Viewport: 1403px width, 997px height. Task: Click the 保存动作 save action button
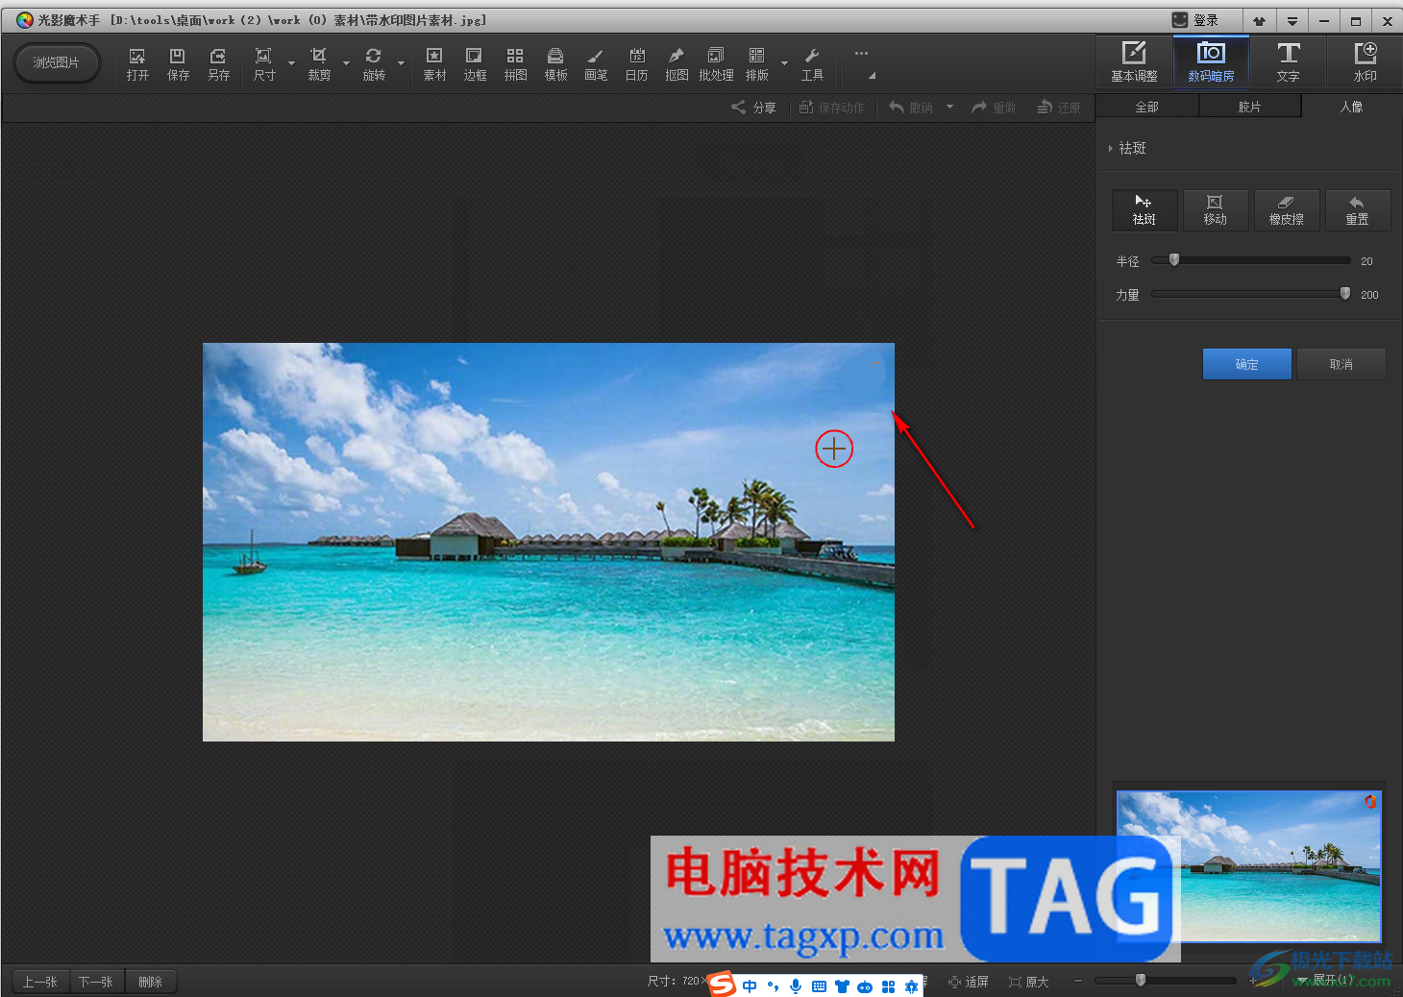(832, 108)
